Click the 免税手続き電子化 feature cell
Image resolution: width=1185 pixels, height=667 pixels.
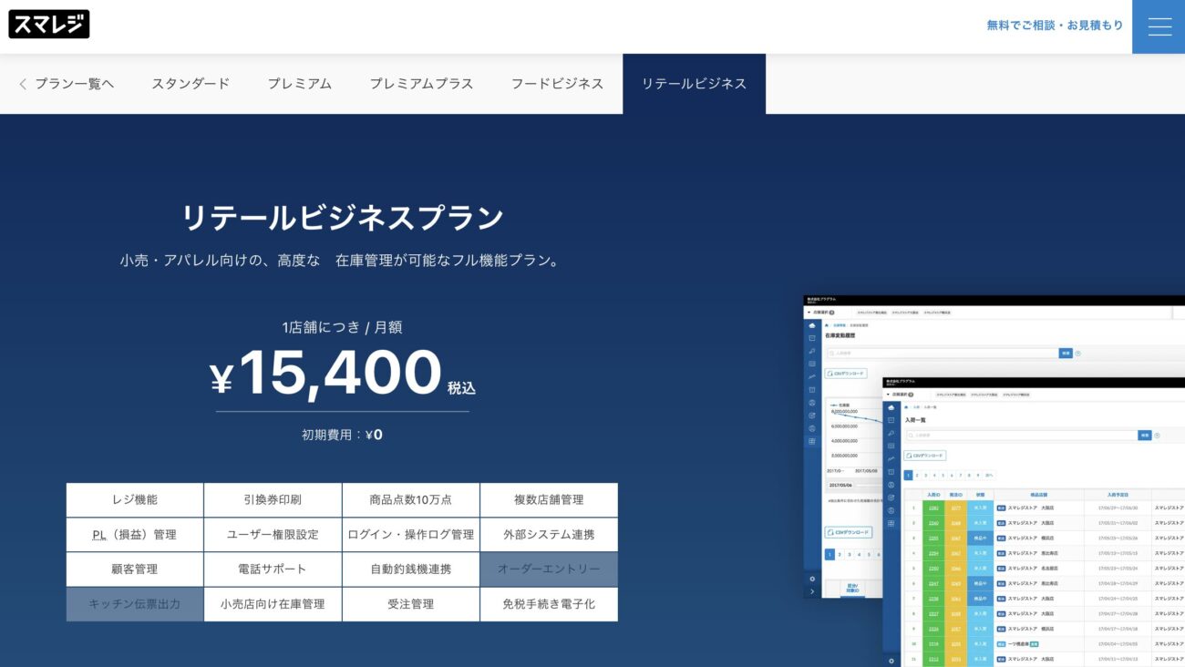click(x=549, y=604)
